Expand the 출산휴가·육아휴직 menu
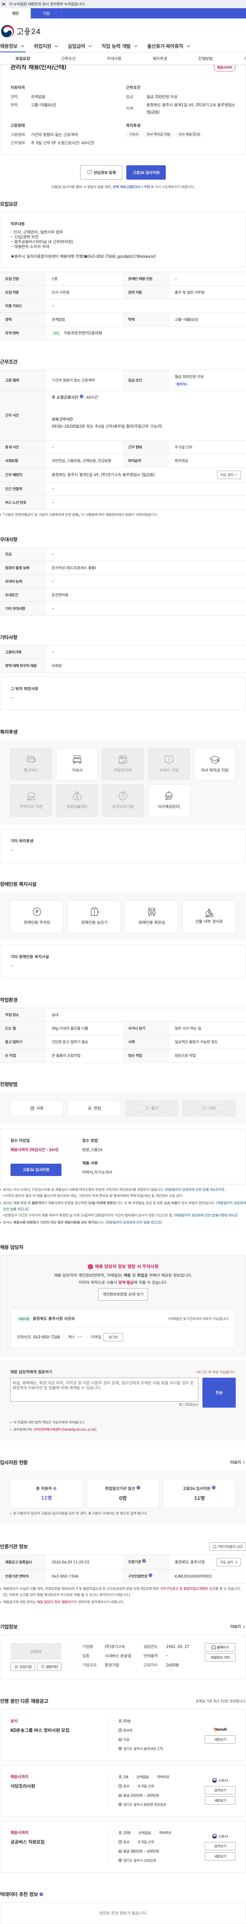 [x=168, y=46]
